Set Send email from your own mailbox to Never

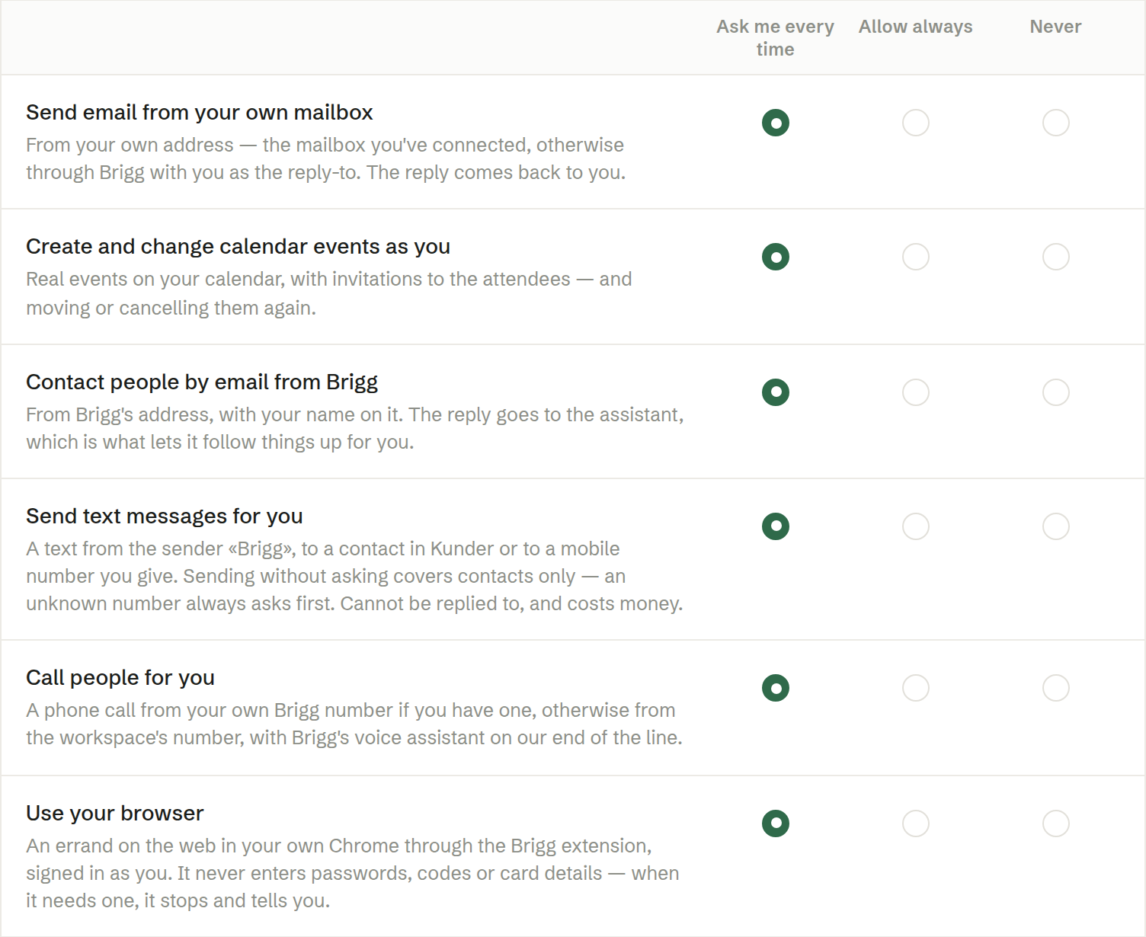[1055, 123]
